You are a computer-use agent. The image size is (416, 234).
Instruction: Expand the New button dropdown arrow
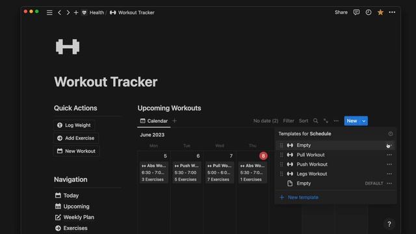[x=364, y=121]
